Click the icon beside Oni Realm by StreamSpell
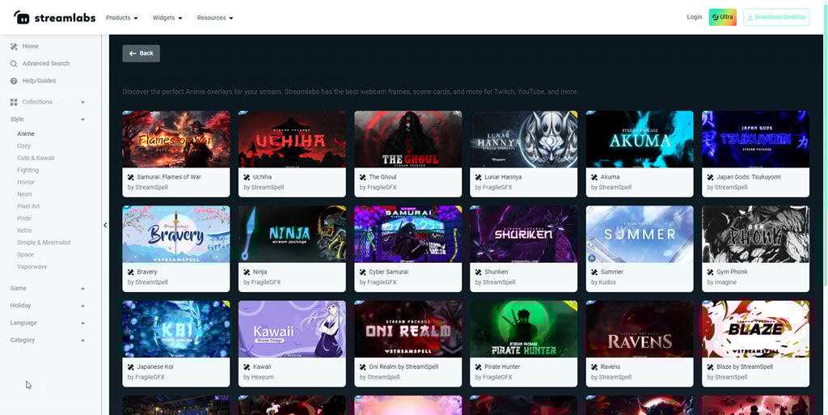This screenshot has width=828, height=415. 363,367
